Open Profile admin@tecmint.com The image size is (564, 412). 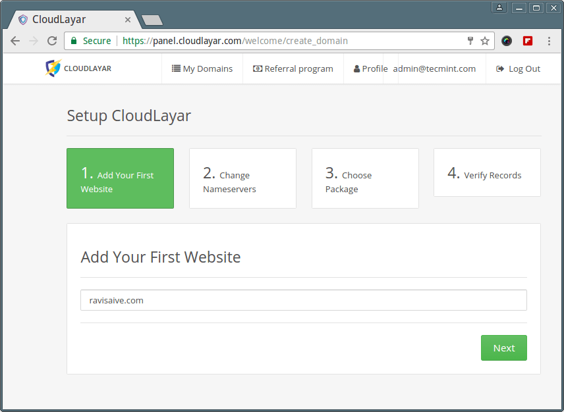click(414, 68)
